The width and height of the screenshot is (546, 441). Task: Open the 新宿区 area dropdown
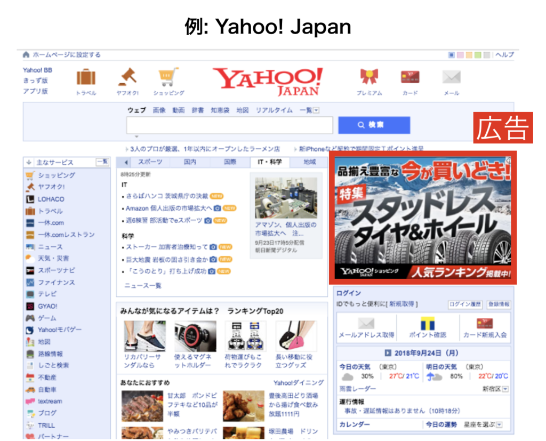pyautogui.click(x=505, y=389)
